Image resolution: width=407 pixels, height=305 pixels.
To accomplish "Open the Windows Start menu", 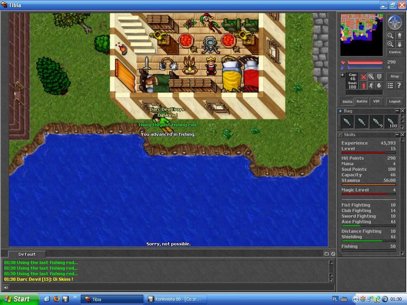I will pyautogui.click(x=20, y=299).
